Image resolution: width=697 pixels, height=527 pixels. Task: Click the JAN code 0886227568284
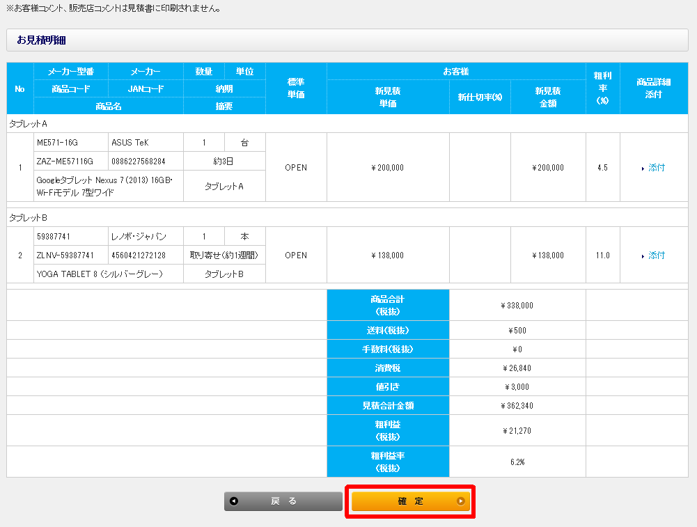click(x=139, y=161)
